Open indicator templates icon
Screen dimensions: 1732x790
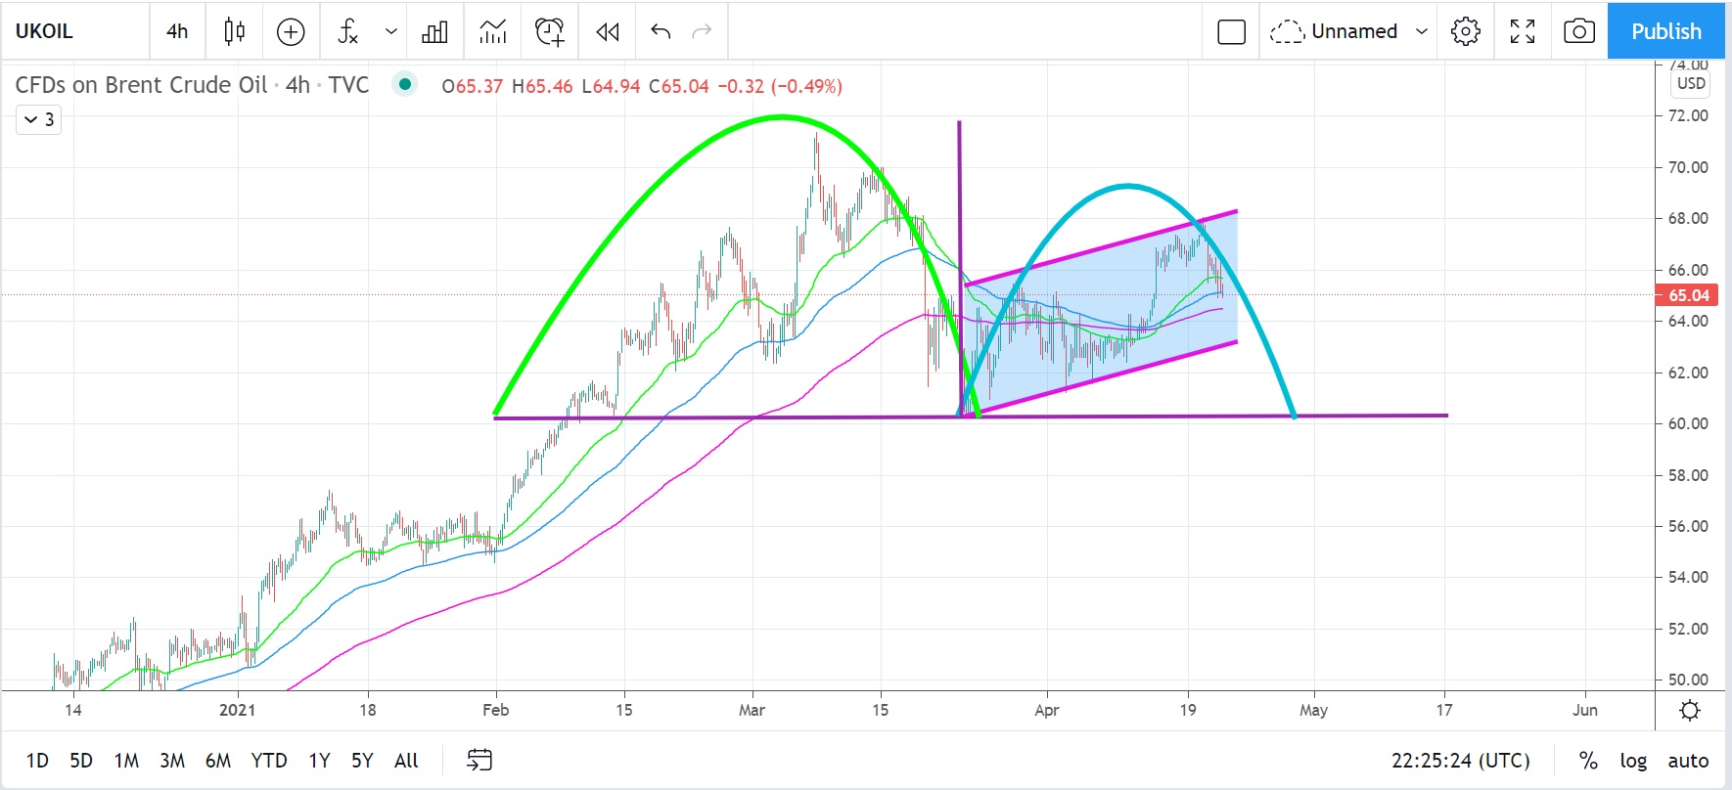[x=493, y=31]
